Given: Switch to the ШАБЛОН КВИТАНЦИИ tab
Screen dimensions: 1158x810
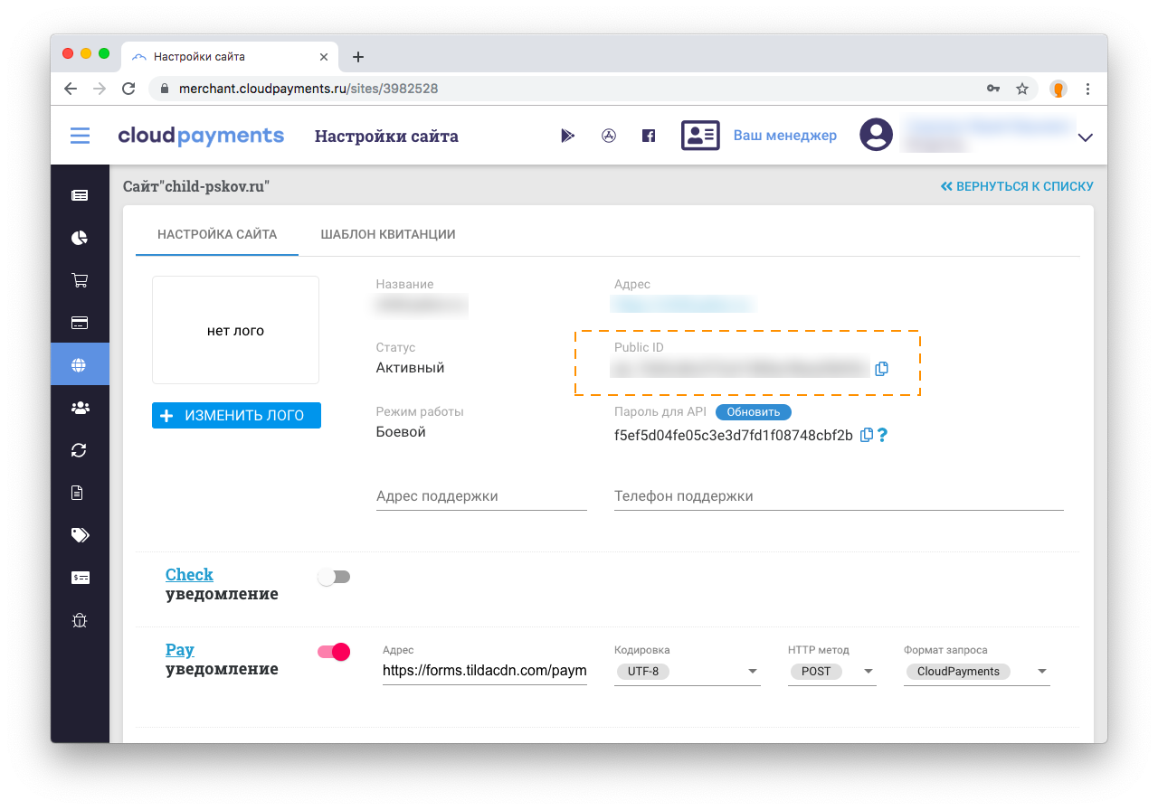Looking at the screenshot, I should (388, 234).
